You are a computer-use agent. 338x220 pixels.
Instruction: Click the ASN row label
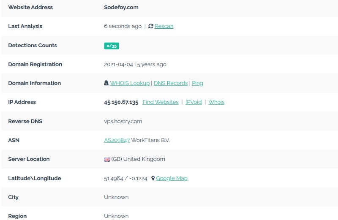tap(14, 140)
